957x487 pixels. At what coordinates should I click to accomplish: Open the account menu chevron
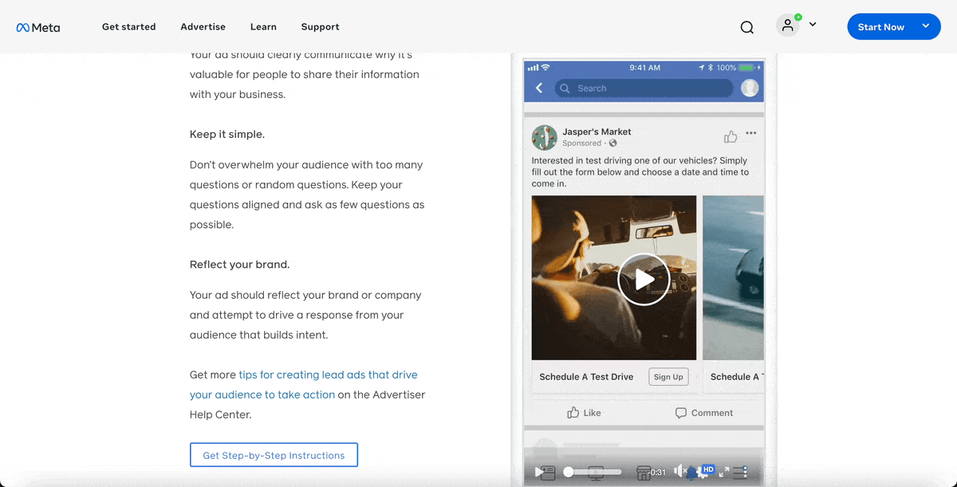[x=813, y=26]
